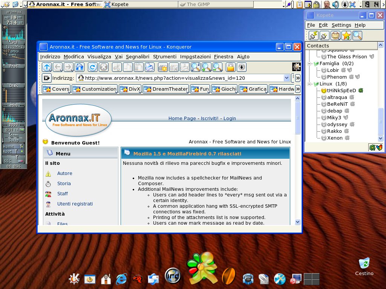Follow the Iscriviti! link
Viewport: 386px width, 289px height.
210,119
